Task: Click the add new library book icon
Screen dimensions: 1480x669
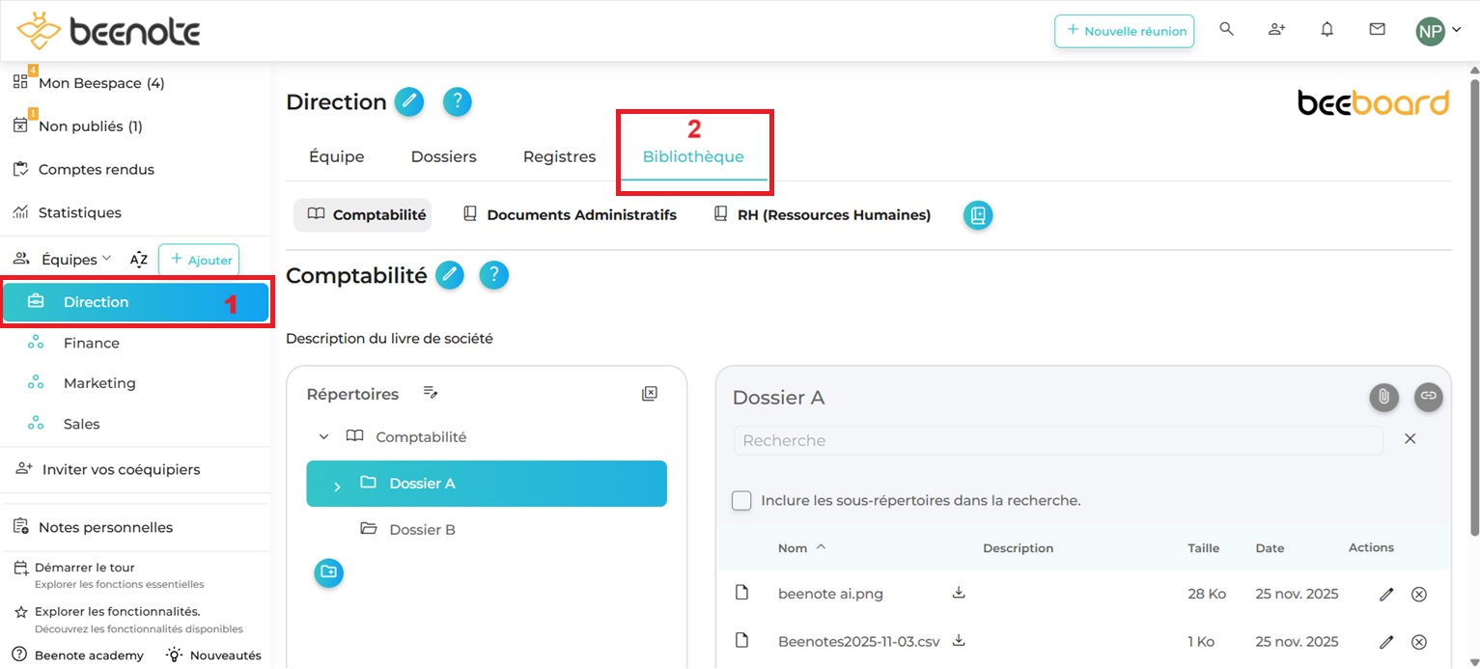Action: (x=978, y=215)
